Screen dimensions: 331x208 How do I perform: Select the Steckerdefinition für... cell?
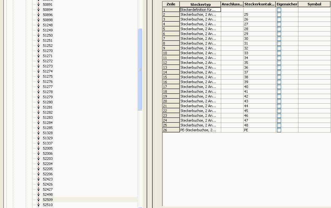tap(200, 10)
